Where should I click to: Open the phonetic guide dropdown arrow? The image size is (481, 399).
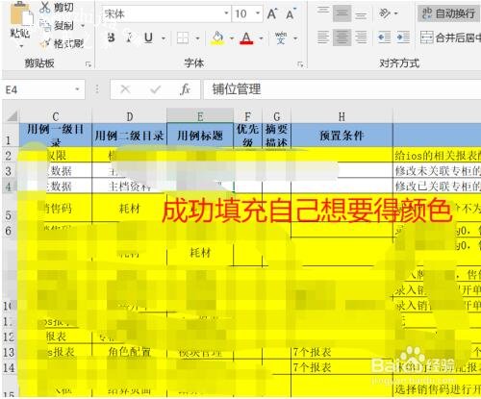pos(295,38)
